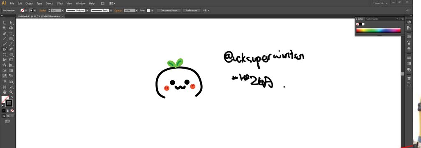This screenshot has width=421, height=148.
Task: Select the Gradient tool
Action: (11, 70)
